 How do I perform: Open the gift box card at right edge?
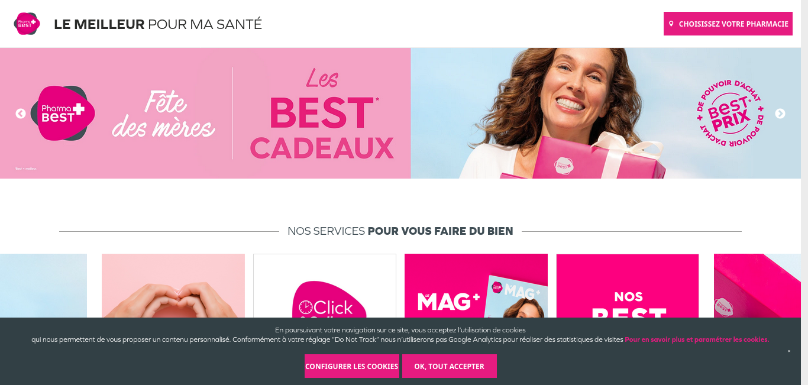pos(757,286)
